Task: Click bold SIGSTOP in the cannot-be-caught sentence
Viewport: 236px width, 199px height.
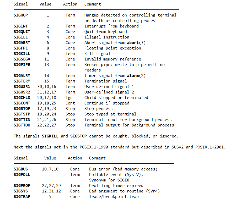Action: [78, 136]
